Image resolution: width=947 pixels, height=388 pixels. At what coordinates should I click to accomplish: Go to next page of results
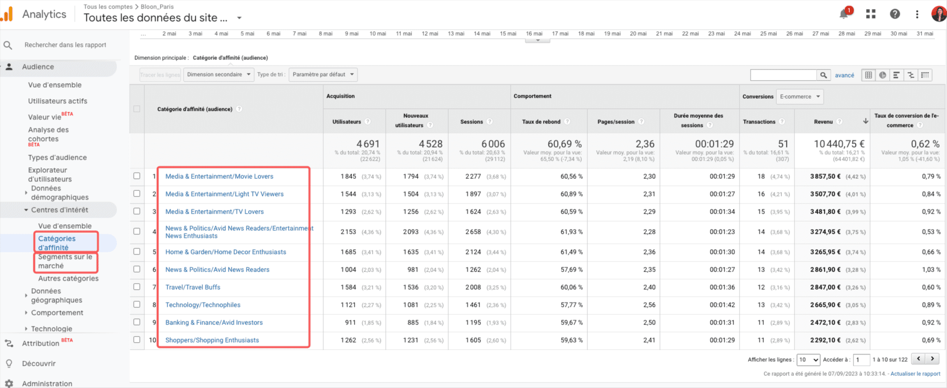(x=932, y=359)
